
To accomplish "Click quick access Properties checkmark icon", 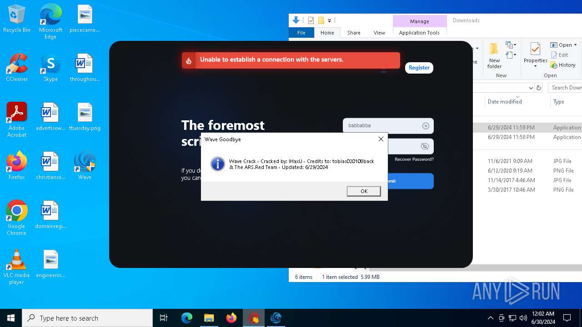I will pos(311,20).
